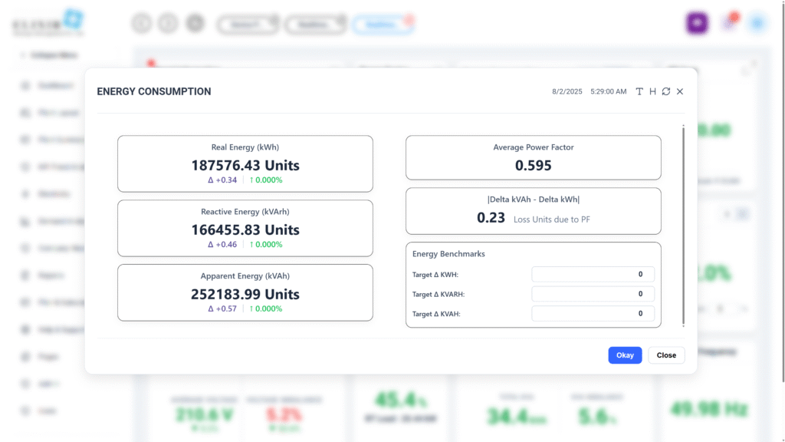785x442 pixels.
Task: Select the Real Energy (kWh) card
Action: point(245,163)
